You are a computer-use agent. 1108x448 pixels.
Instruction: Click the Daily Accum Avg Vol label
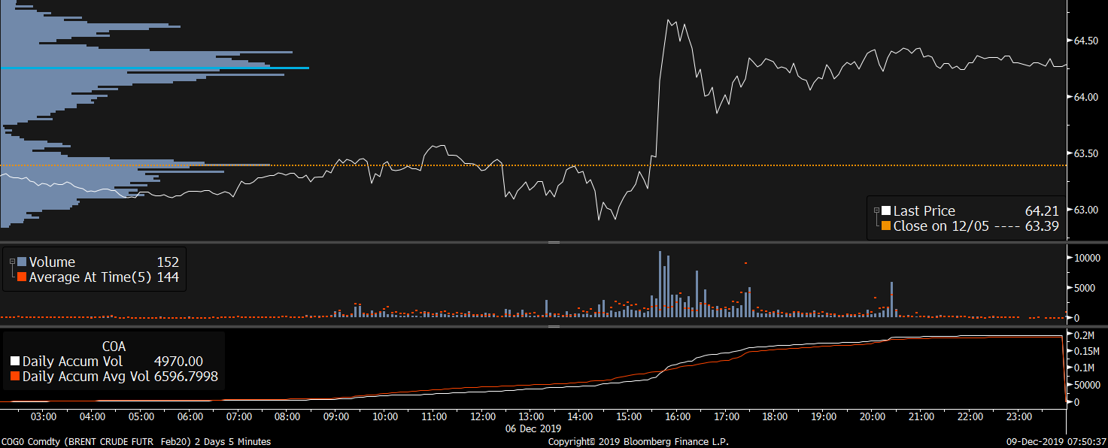86,377
